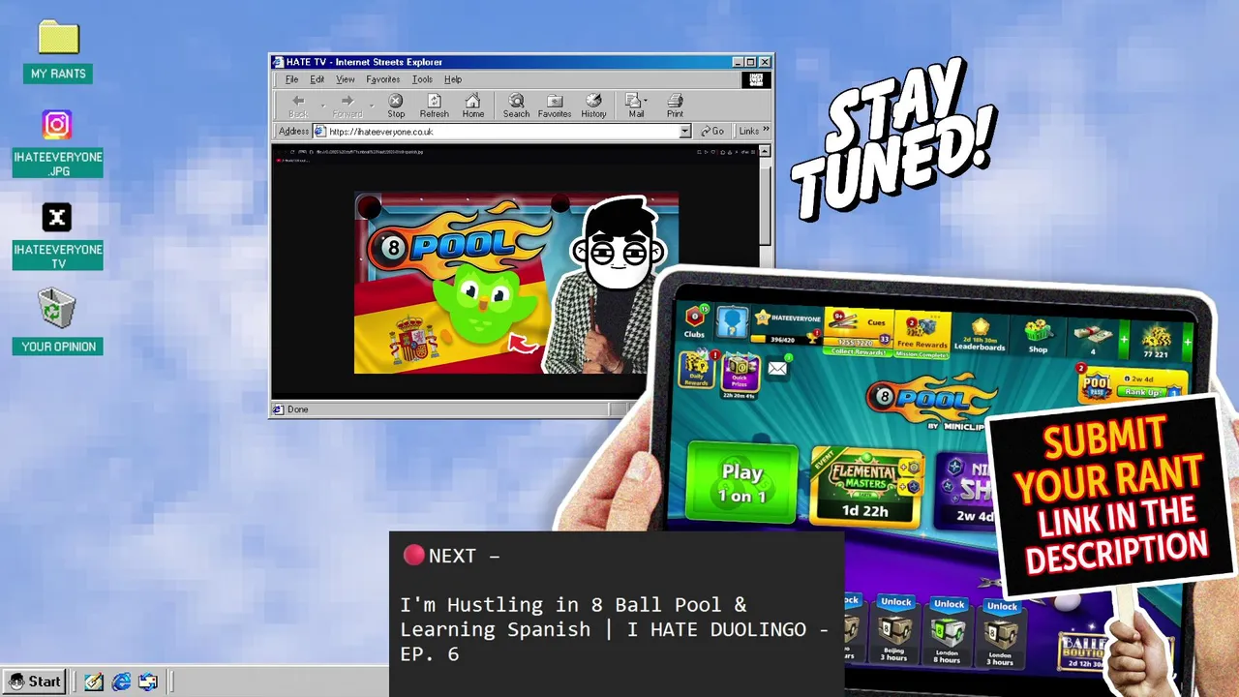Open the MY RANTS folder icon
The image size is (1239, 697).
[x=58, y=52]
